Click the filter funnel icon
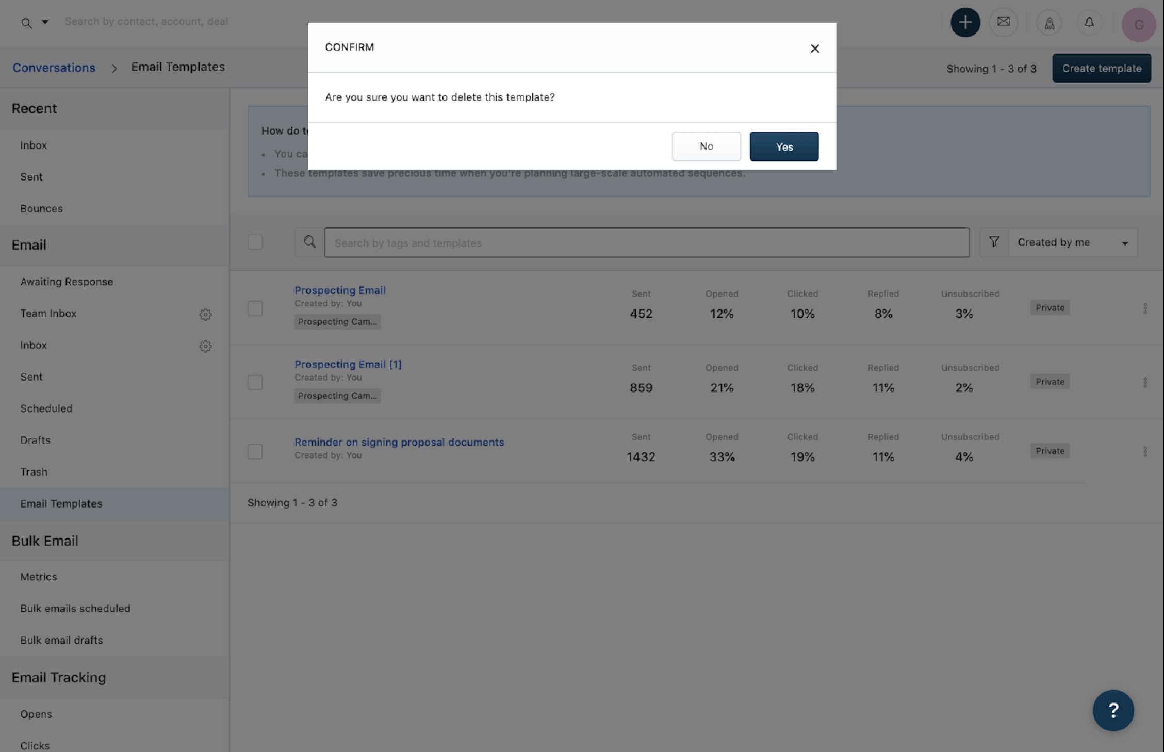Screen dimensions: 1164x752 point(994,242)
